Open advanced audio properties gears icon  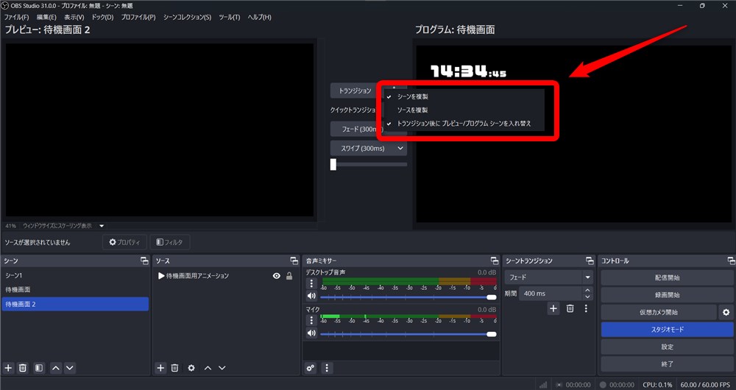(311, 368)
